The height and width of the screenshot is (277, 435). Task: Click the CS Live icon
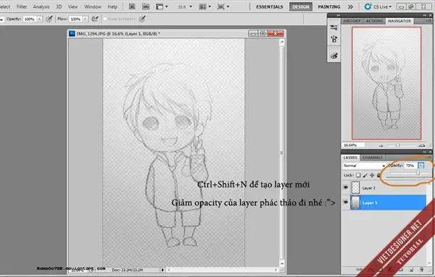click(368, 7)
